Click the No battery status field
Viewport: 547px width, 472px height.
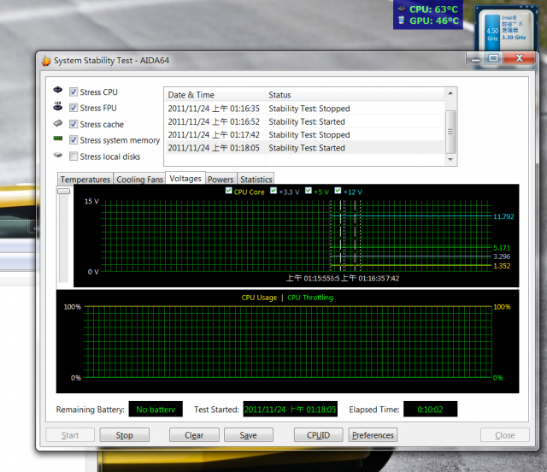coord(156,410)
